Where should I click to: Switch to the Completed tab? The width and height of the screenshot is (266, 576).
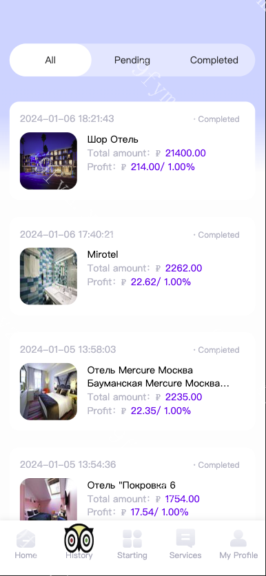tap(214, 60)
